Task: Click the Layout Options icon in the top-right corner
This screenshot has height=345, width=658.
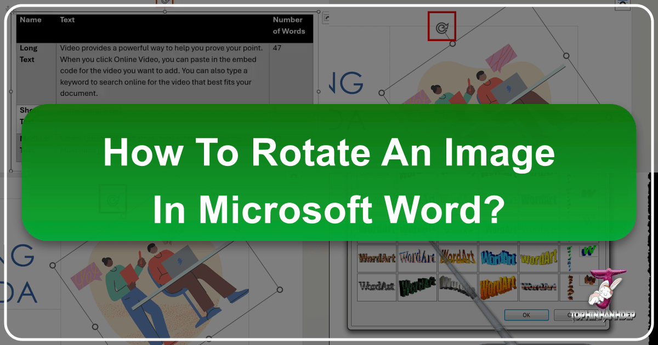Action: (621, 4)
